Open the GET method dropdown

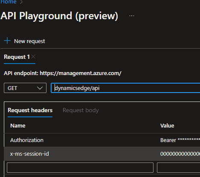pos(25,88)
